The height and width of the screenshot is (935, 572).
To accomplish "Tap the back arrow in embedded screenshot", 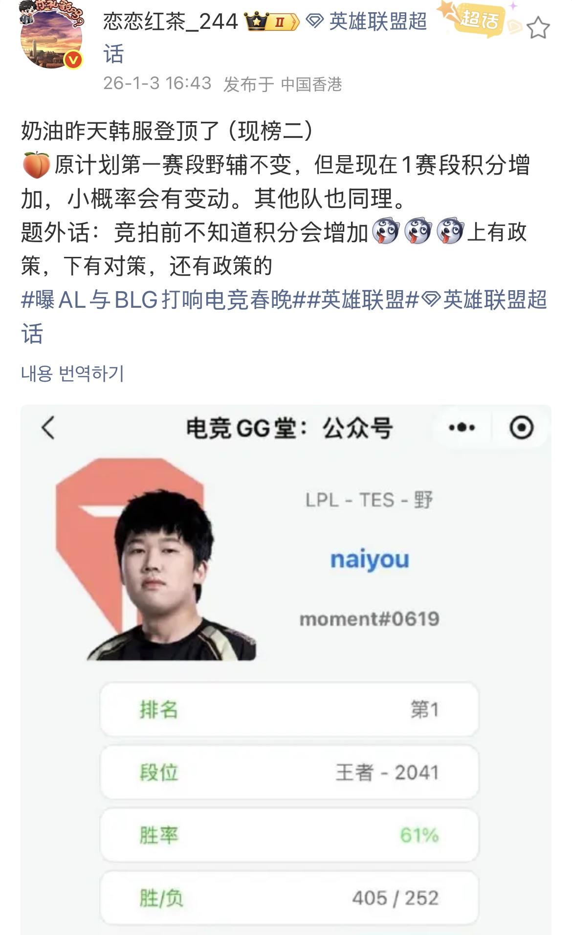I will pyautogui.click(x=48, y=428).
